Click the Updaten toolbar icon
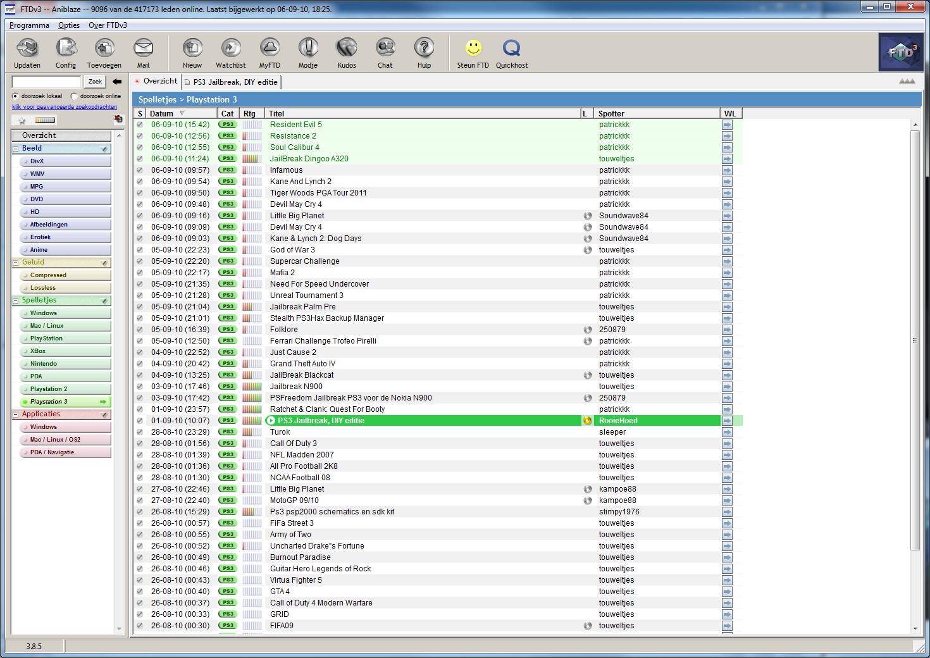The width and height of the screenshot is (930, 658). pos(27,48)
